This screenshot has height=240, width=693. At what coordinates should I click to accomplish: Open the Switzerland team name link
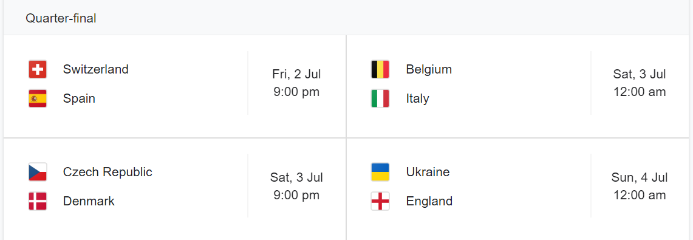point(96,69)
